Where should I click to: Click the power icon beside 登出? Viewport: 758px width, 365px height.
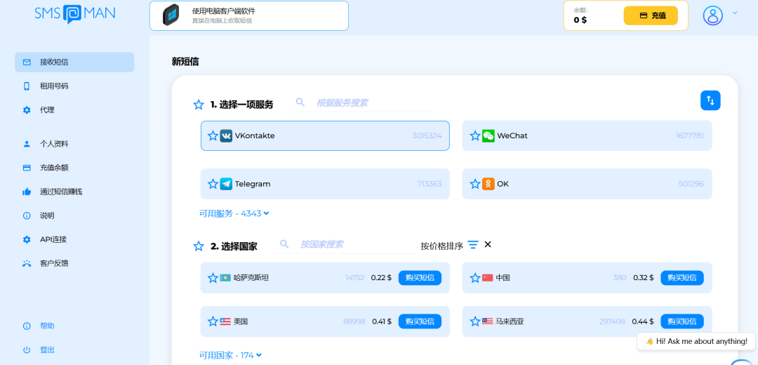click(27, 350)
